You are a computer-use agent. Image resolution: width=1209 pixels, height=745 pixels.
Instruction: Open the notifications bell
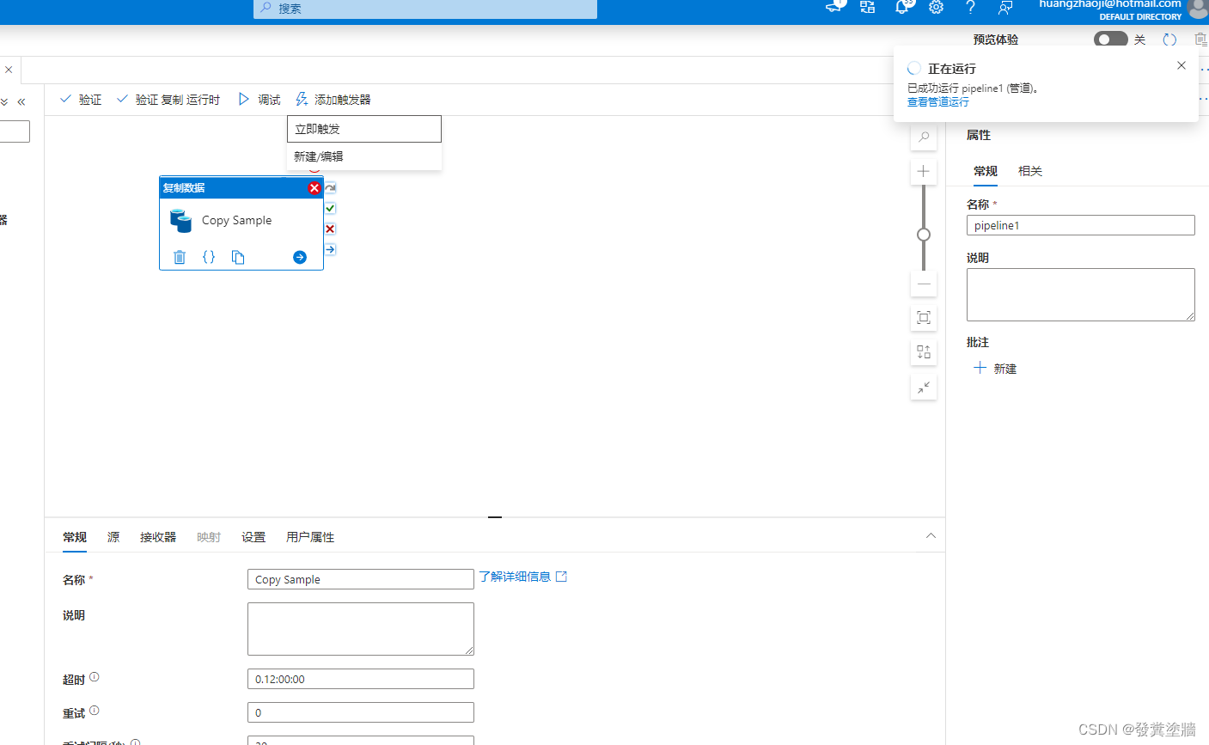(902, 7)
